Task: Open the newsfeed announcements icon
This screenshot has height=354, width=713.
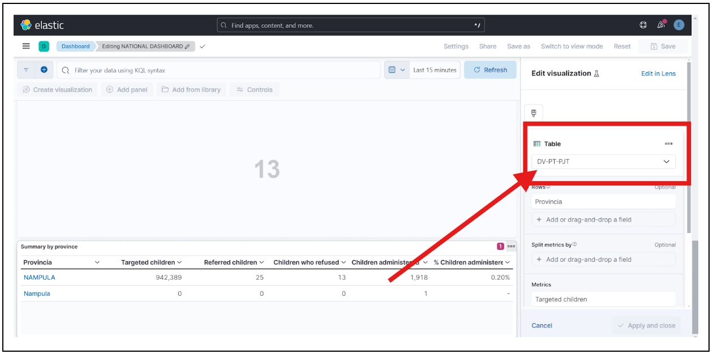Action: (660, 25)
